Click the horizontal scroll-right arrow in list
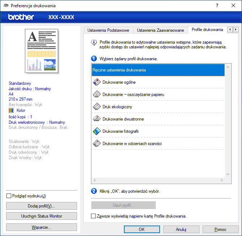242x236 pixels. [x=222, y=180]
